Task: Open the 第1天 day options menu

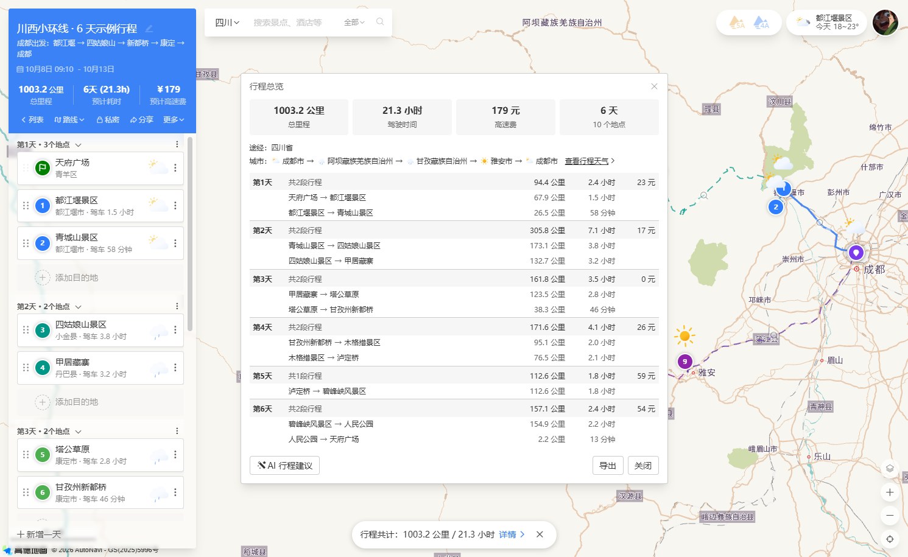Action: [x=177, y=144]
